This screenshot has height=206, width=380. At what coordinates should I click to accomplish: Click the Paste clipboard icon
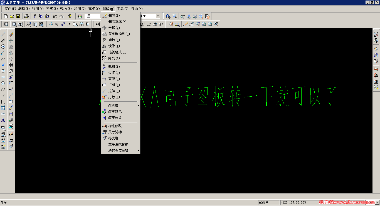click(47, 16)
